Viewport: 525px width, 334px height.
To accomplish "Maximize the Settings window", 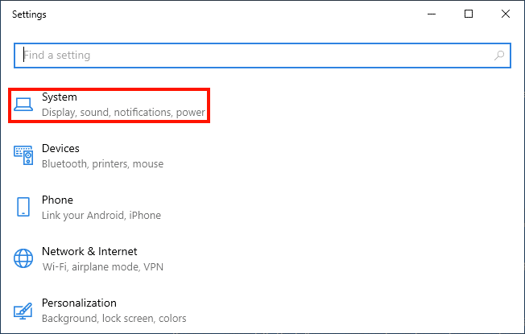I will point(469,14).
